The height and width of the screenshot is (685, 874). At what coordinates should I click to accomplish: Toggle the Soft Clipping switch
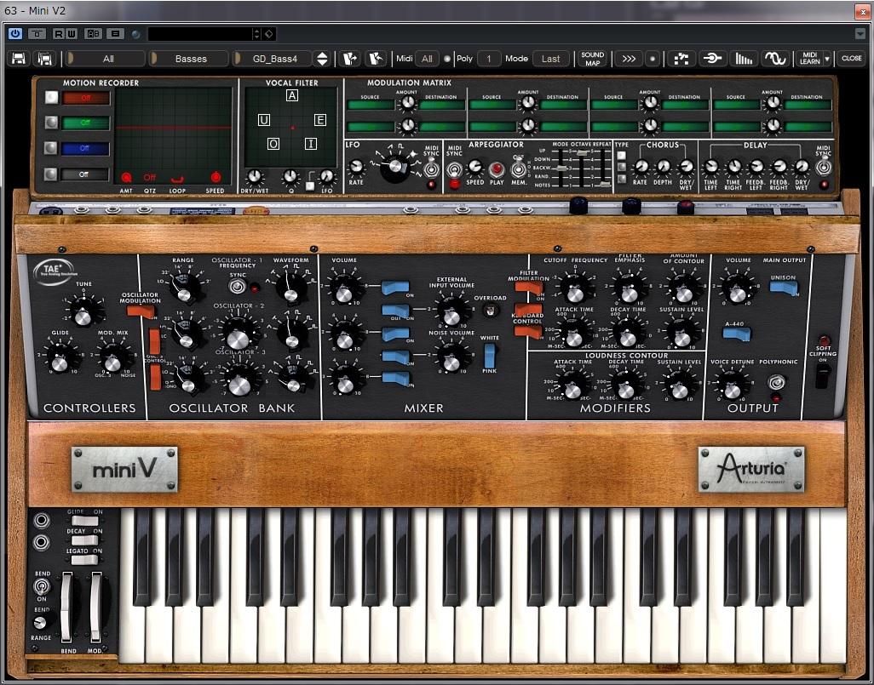pos(823,376)
